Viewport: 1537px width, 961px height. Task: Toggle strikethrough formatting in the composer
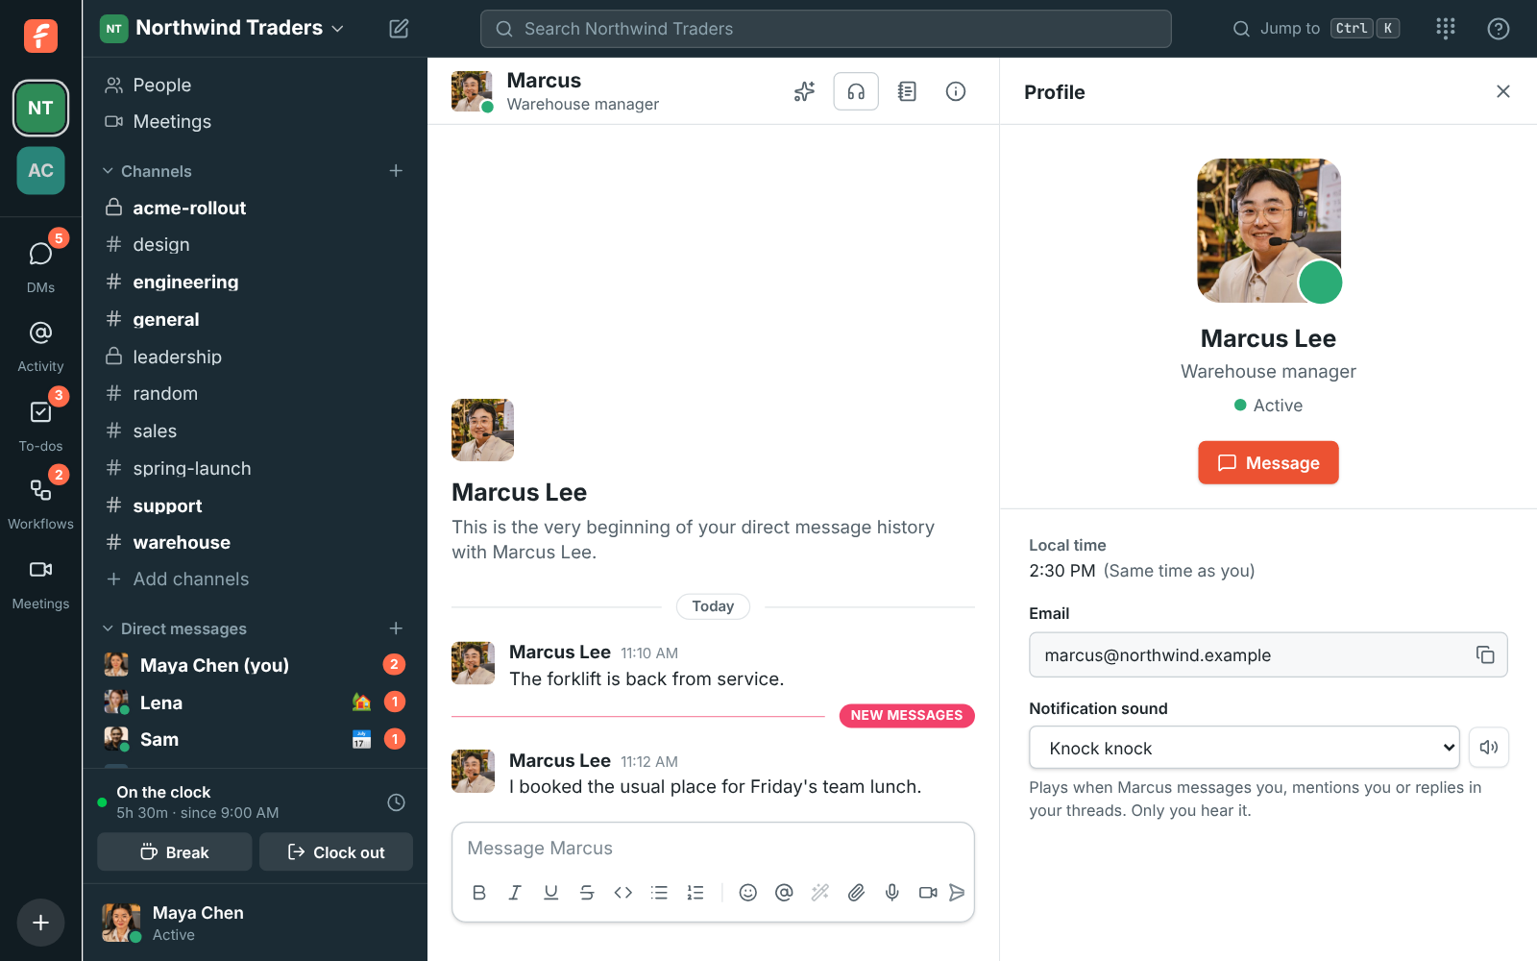click(x=587, y=893)
